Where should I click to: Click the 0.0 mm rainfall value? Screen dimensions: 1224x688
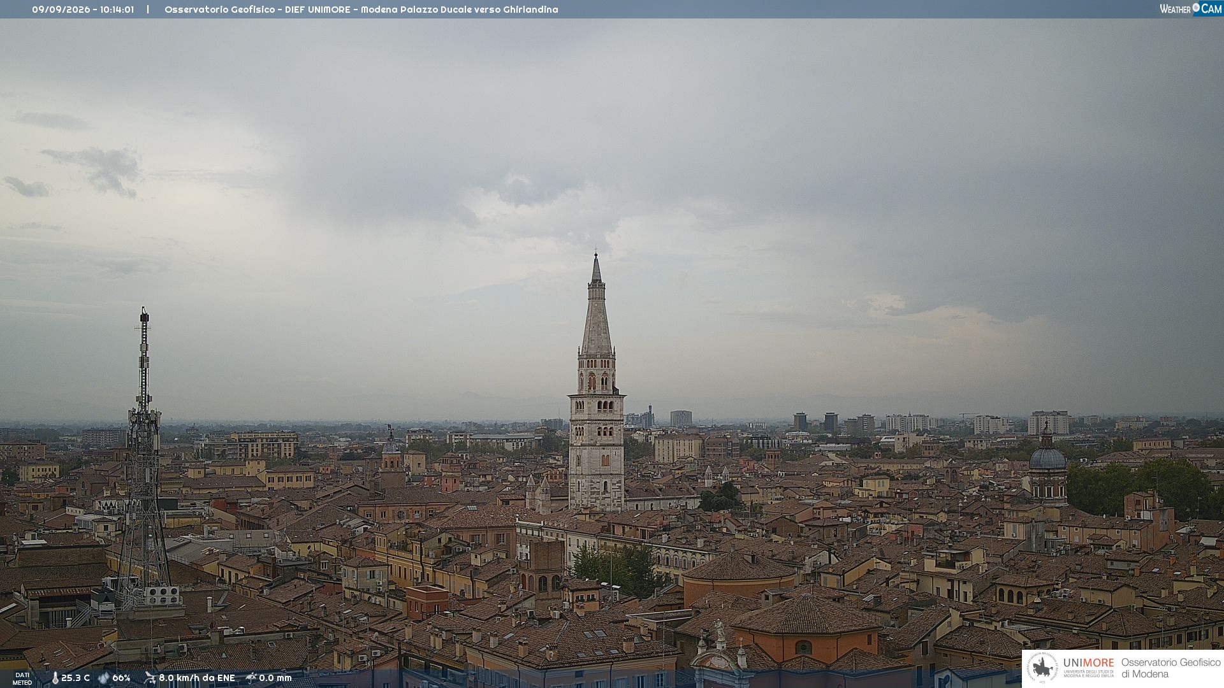coord(275,678)
